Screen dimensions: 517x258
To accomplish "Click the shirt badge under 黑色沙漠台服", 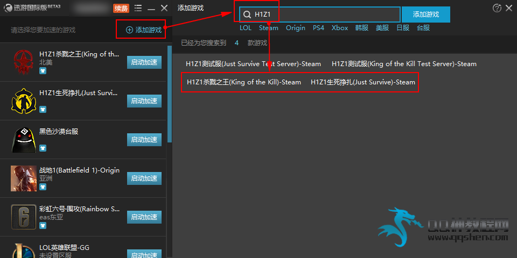I will [43, 148].
